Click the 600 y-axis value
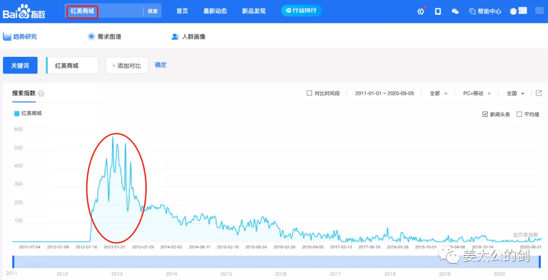Screen dimensions: 548x280 (19, 129)
